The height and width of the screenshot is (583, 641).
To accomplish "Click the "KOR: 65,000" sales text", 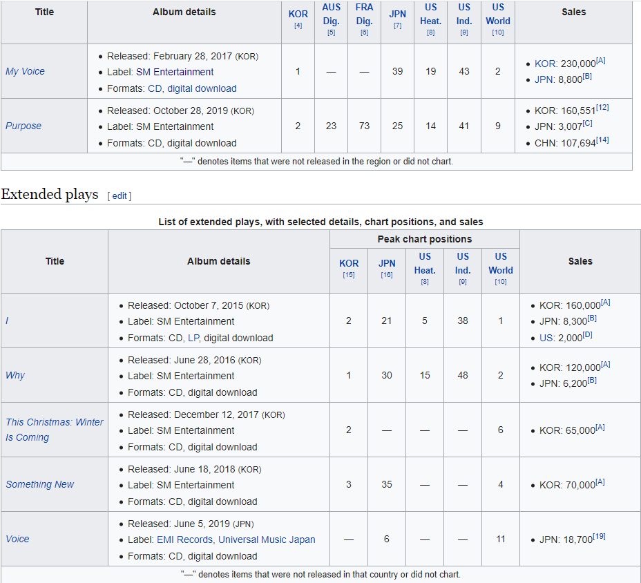I will (567, 430).
